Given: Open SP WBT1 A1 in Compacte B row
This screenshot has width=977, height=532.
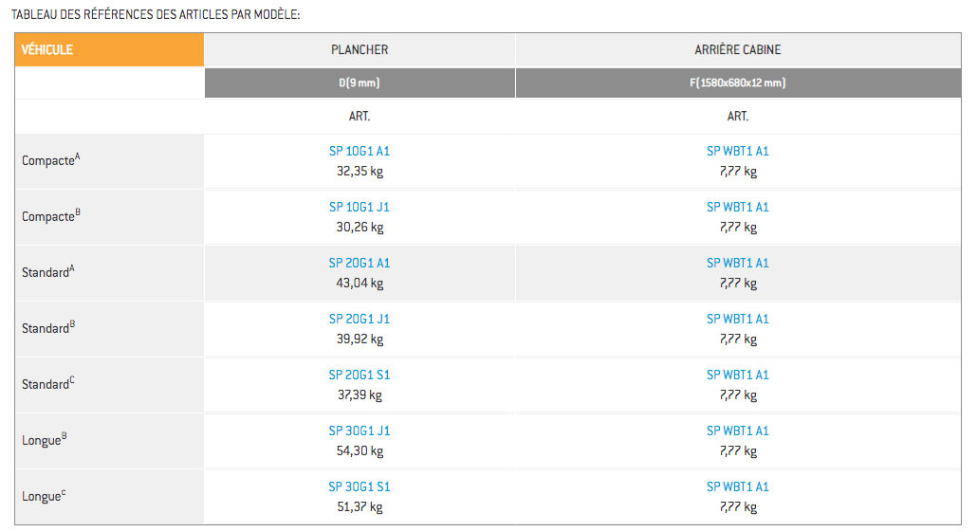Looking at the screenshot, I should click(737, 207).
